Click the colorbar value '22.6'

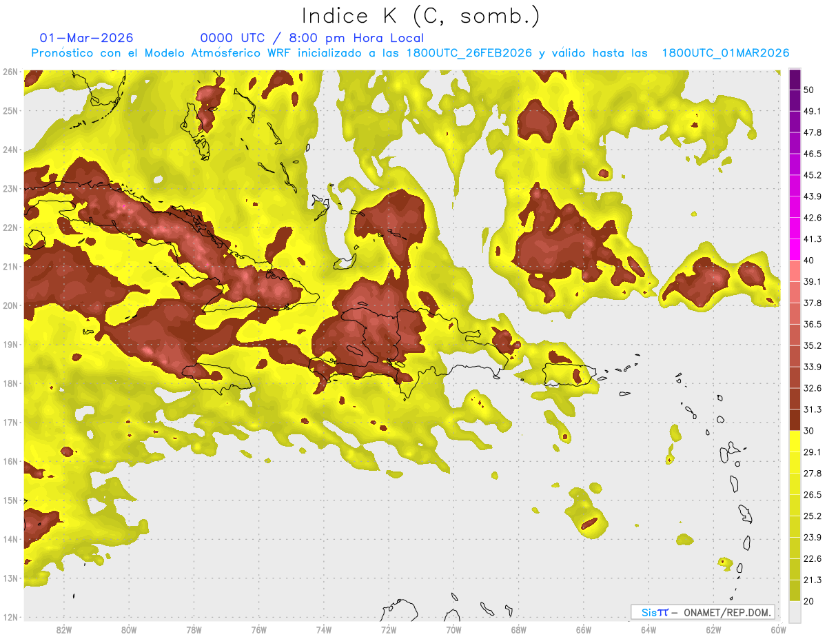813,558
